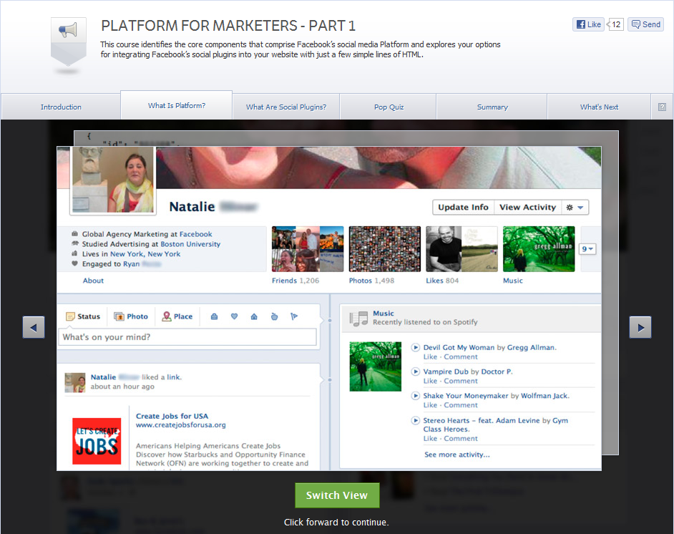The image size is (674, 534).
Task: Click the What's on your mind? field
Action: tap(187, 337)
